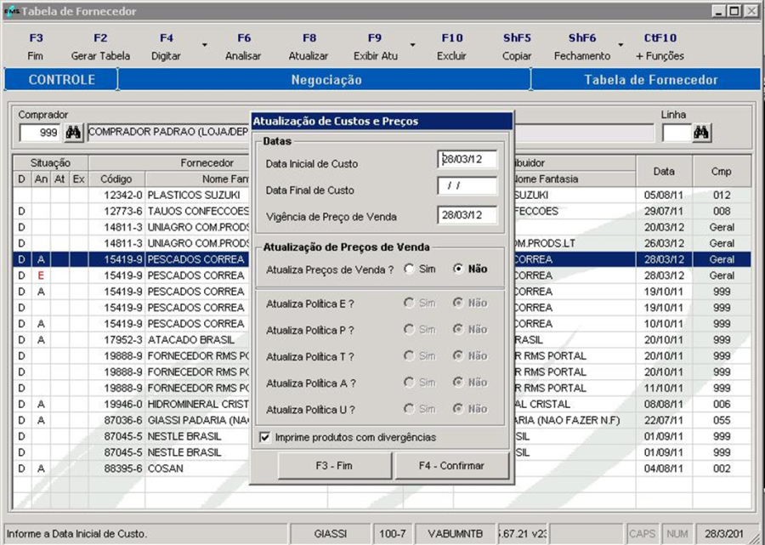Screen dimensions: 765x545
Task: Sort by the Data column header
Action: [x=664, y=171]
